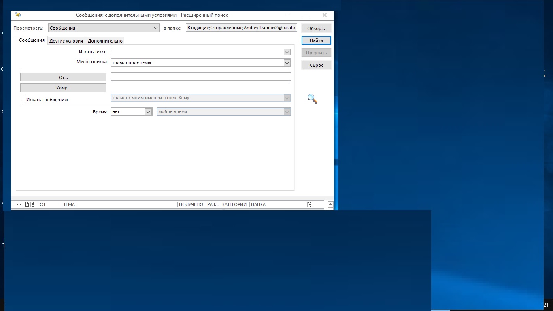The width and height of the screenshot is (553, 311).
Task: Open the Место поиска dropdown arrow
Action: [x=287, y=62]
